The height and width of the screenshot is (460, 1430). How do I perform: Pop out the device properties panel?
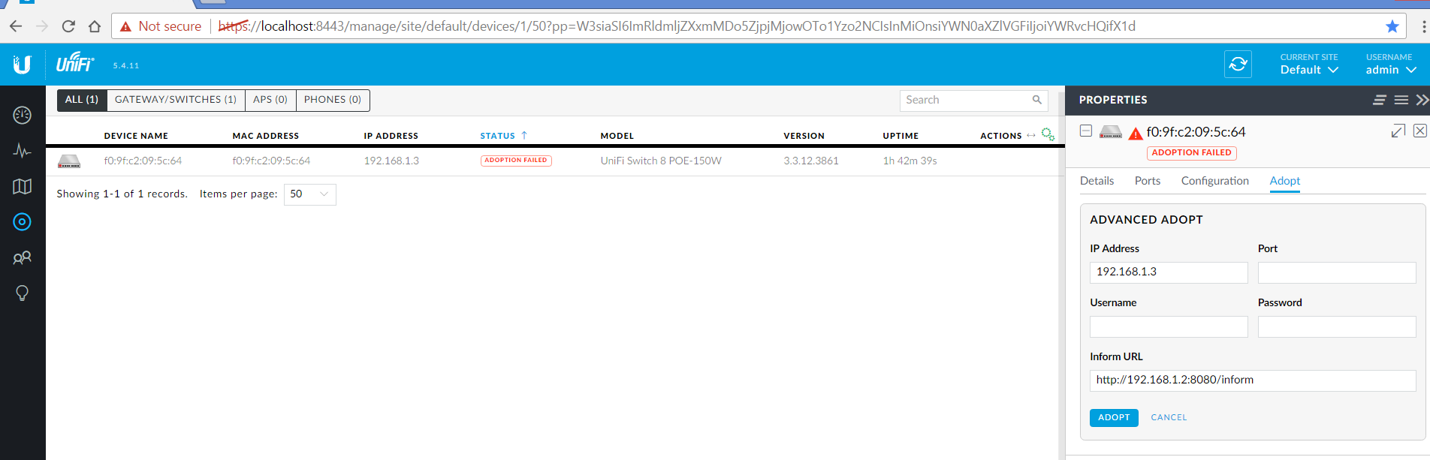point(1398,131)
